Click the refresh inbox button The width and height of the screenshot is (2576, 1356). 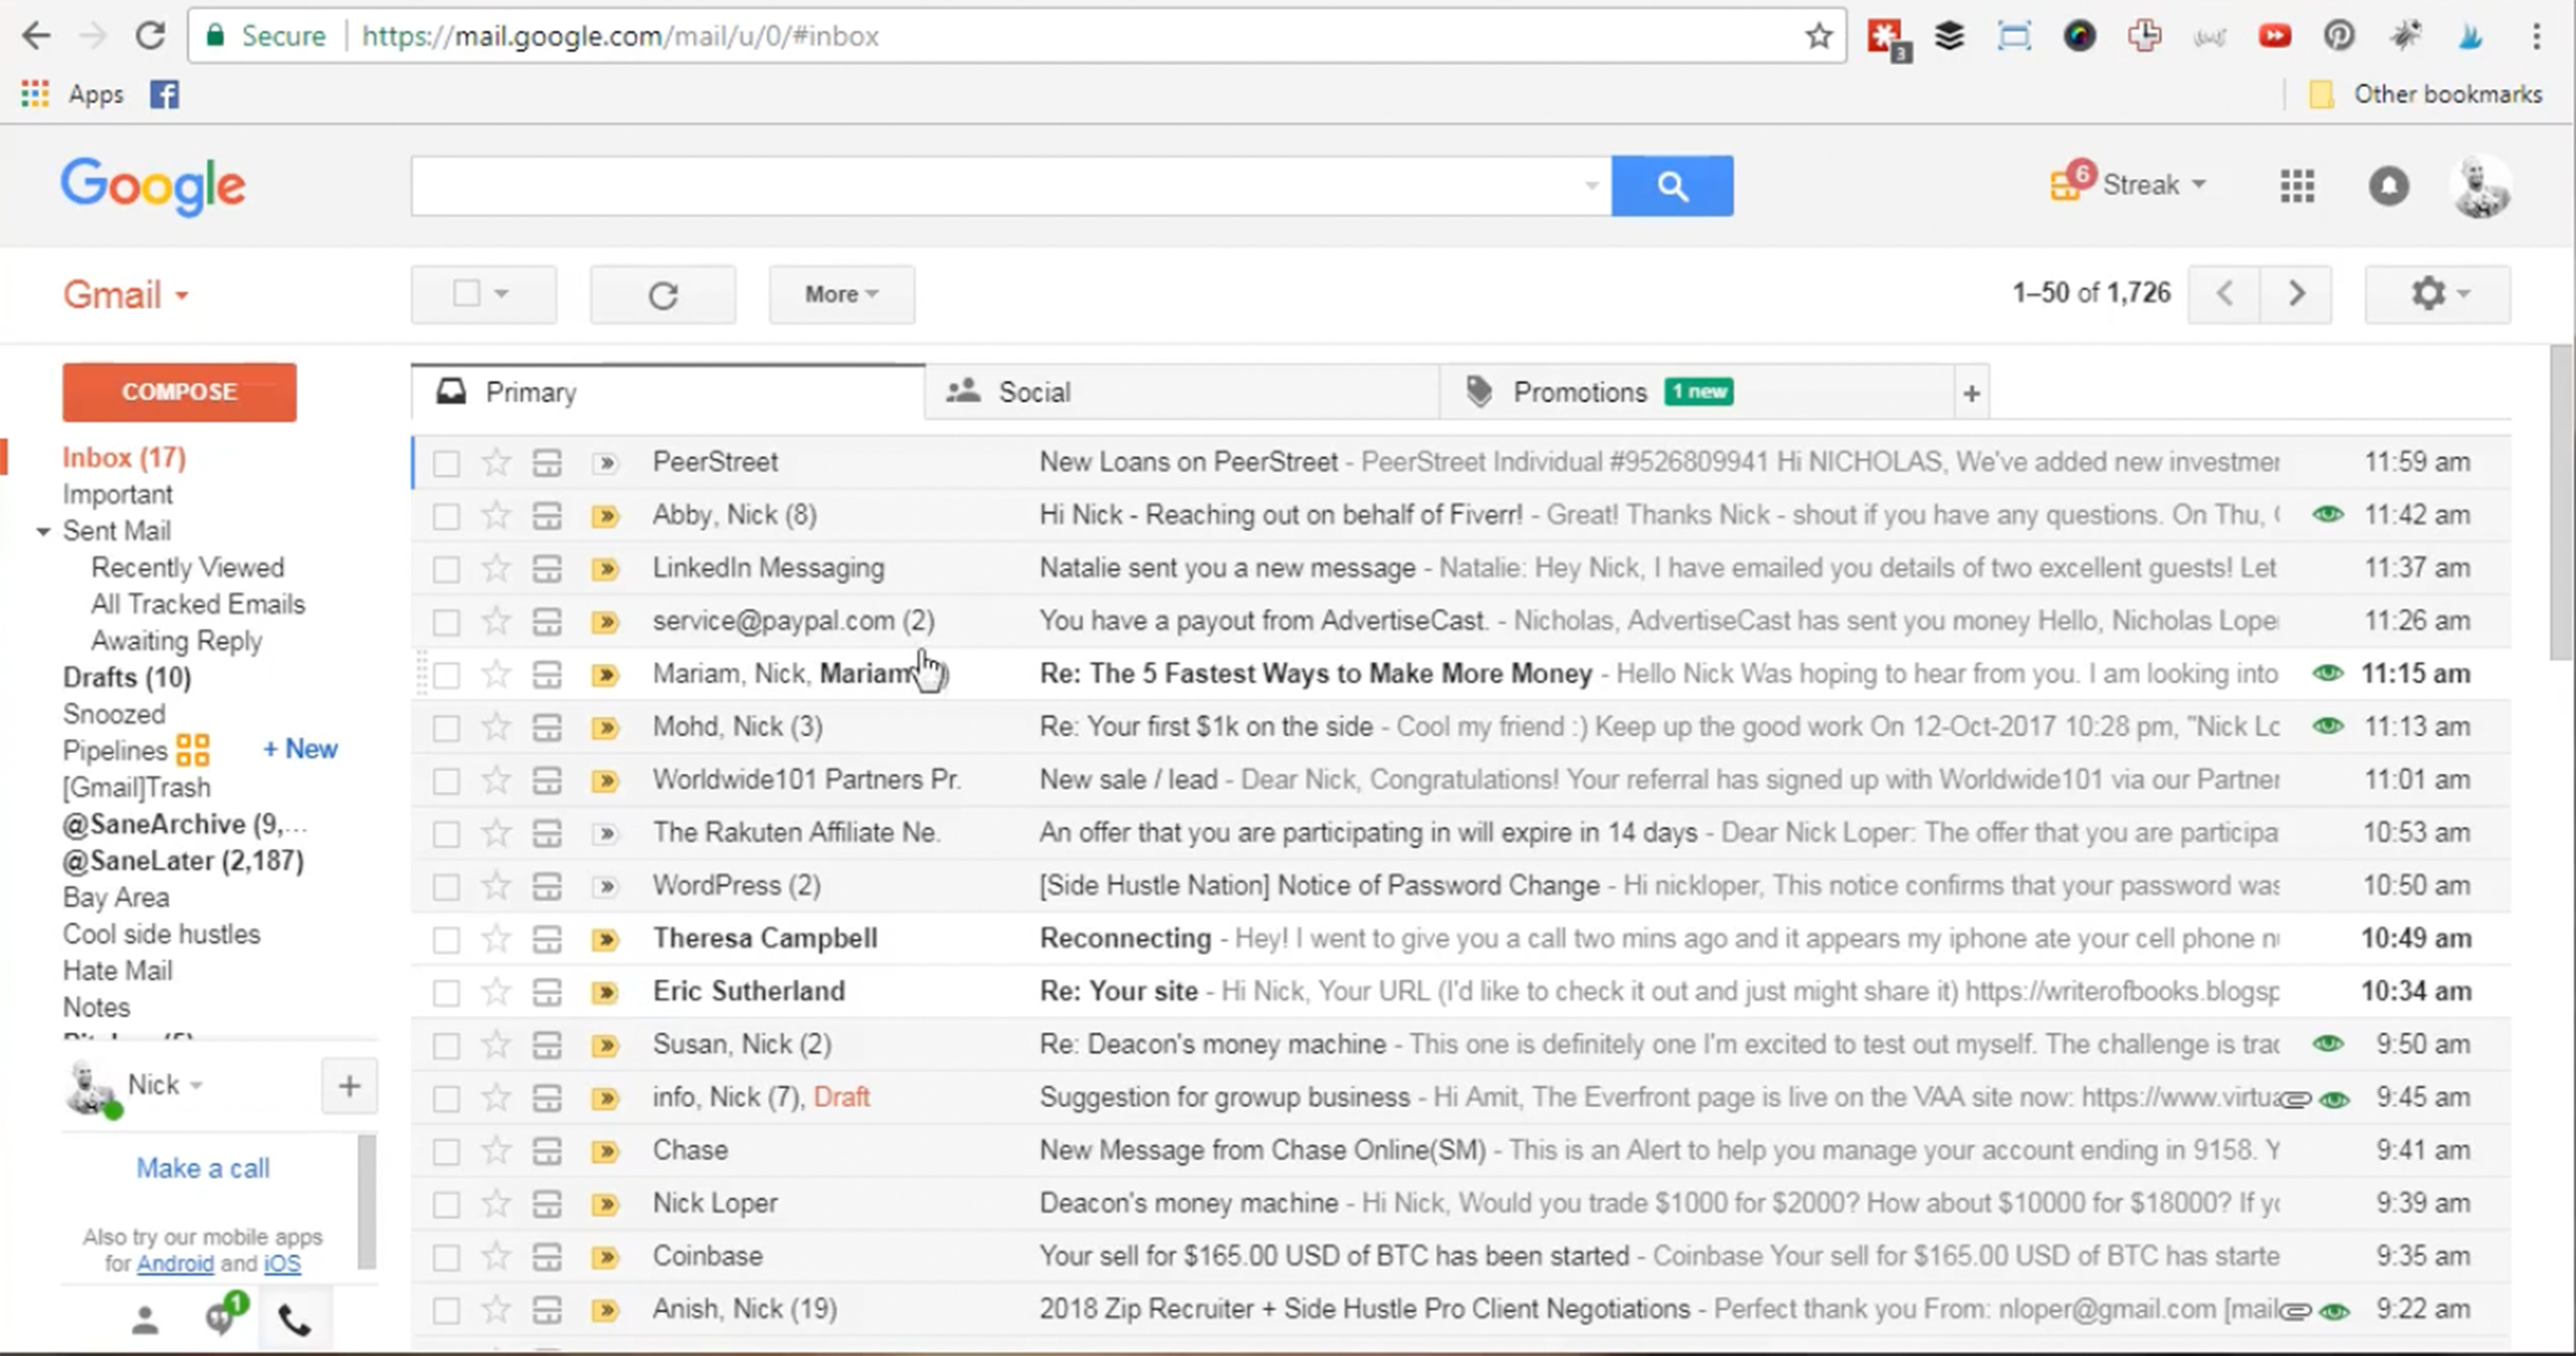pos(663,295)
